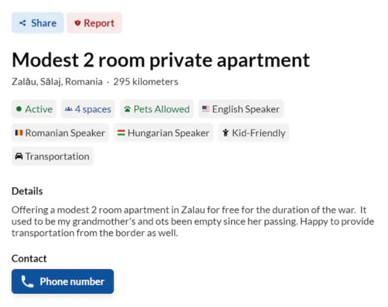The image size is (388, 307).
Task: Click the listing title heading
Action: coord(161,60)
